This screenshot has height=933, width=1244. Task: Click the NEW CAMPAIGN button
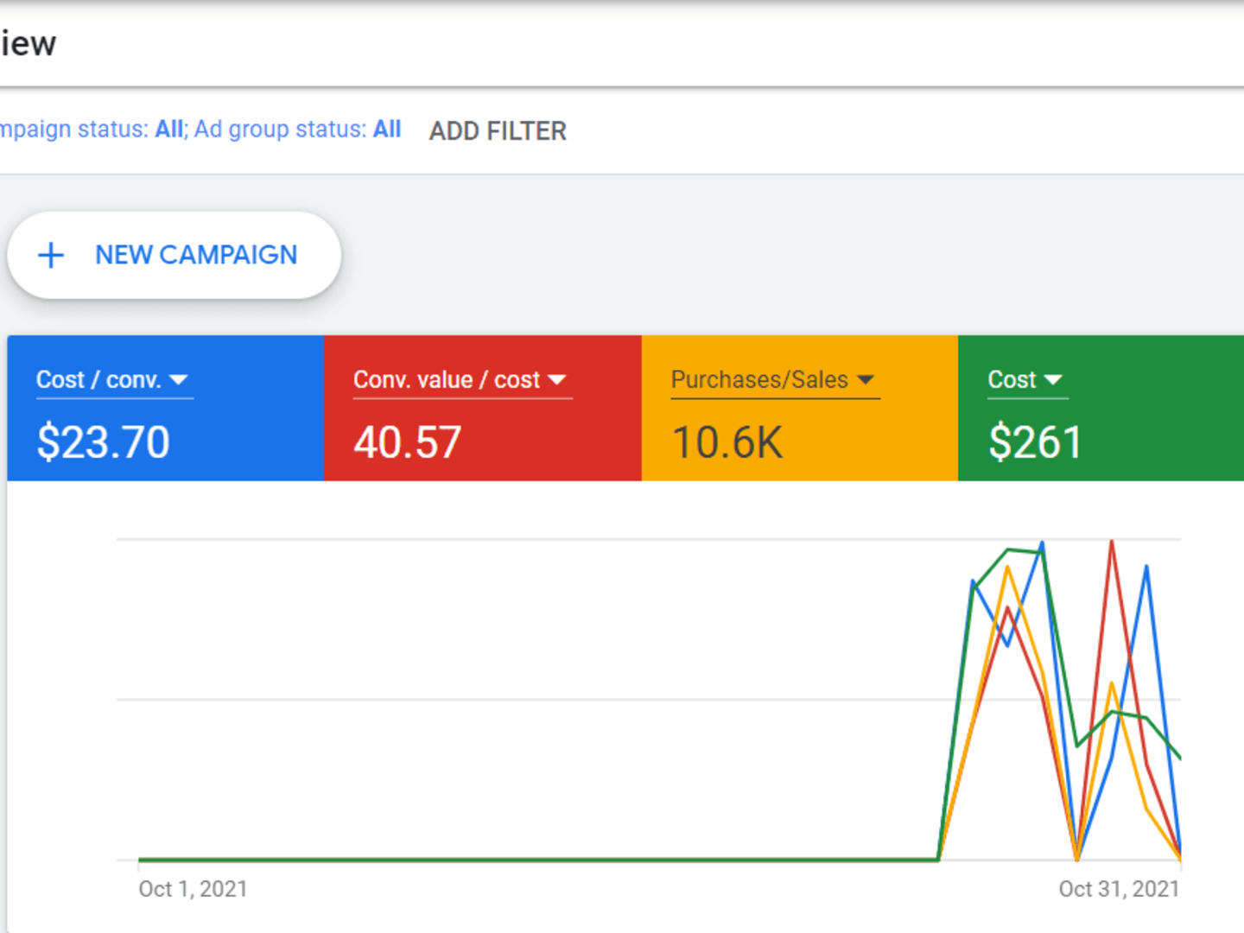click(175, 255)
